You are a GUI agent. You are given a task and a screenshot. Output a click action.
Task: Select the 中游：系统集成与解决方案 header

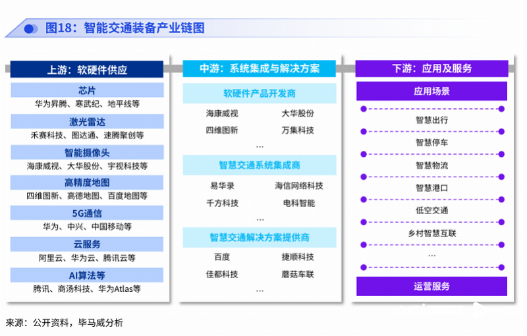[259, 69]
